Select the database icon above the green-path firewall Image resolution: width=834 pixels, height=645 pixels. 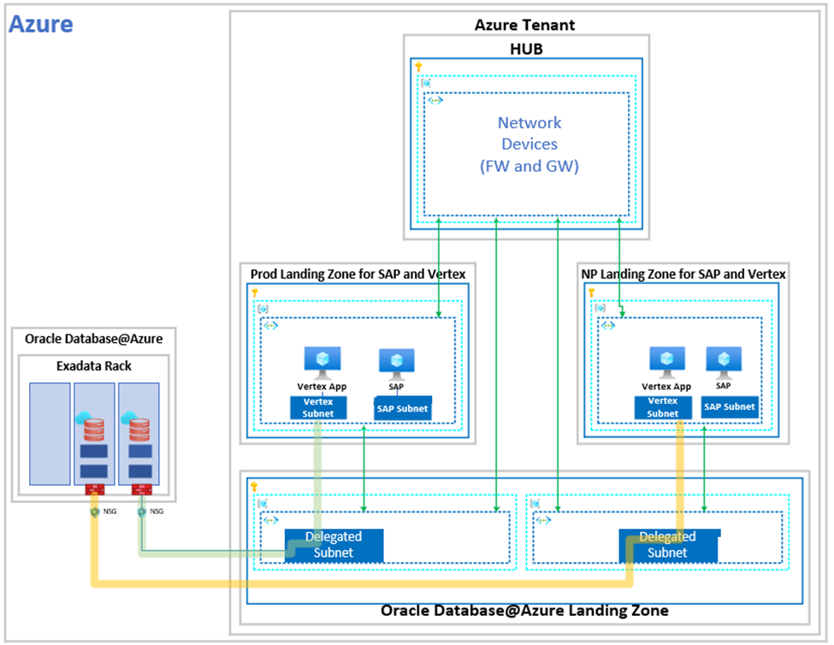[136, 426]
